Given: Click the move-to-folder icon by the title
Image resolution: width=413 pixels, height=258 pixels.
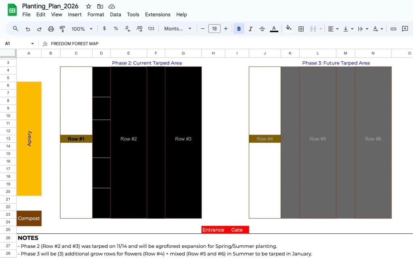Looking at the screenshot, I should (100, 6).
